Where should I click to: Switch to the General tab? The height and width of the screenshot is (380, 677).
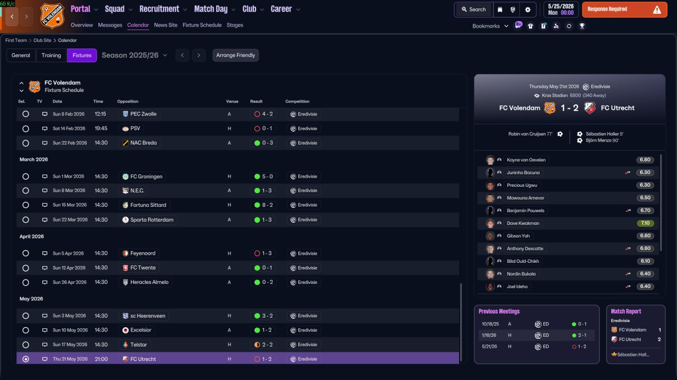(21, 55)
